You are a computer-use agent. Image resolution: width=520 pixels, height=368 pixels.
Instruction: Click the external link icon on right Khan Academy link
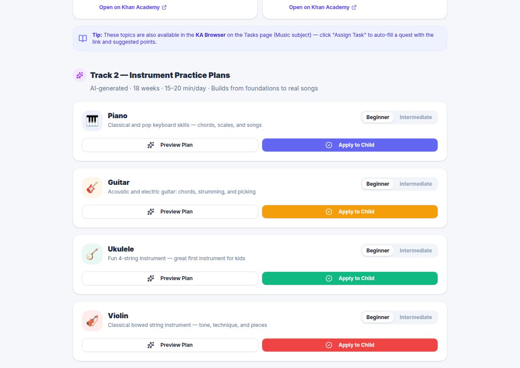pos(354,7)
